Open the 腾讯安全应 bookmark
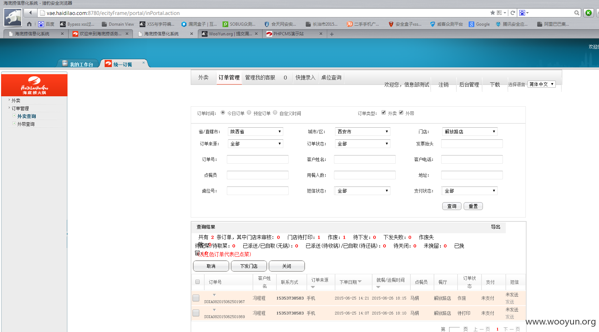The width and height of the screenshot is (599, 332). (x=511, y=24)
